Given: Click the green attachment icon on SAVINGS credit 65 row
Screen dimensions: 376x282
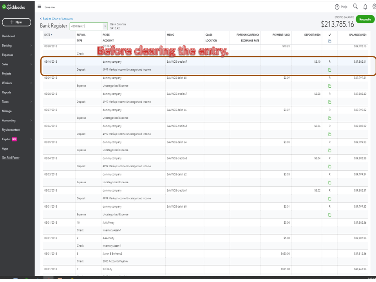Looking at the screenshot, I should click(x=329, y=134).
